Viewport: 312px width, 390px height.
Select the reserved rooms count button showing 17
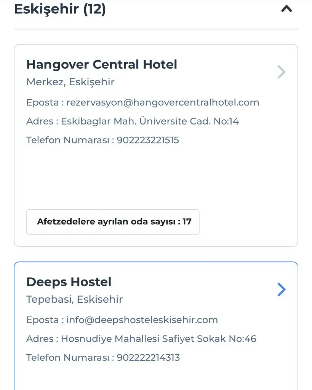click(113, 222)
